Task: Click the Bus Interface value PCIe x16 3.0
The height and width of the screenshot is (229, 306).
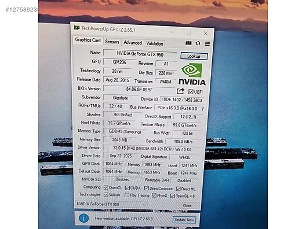Action: point(177,108)
